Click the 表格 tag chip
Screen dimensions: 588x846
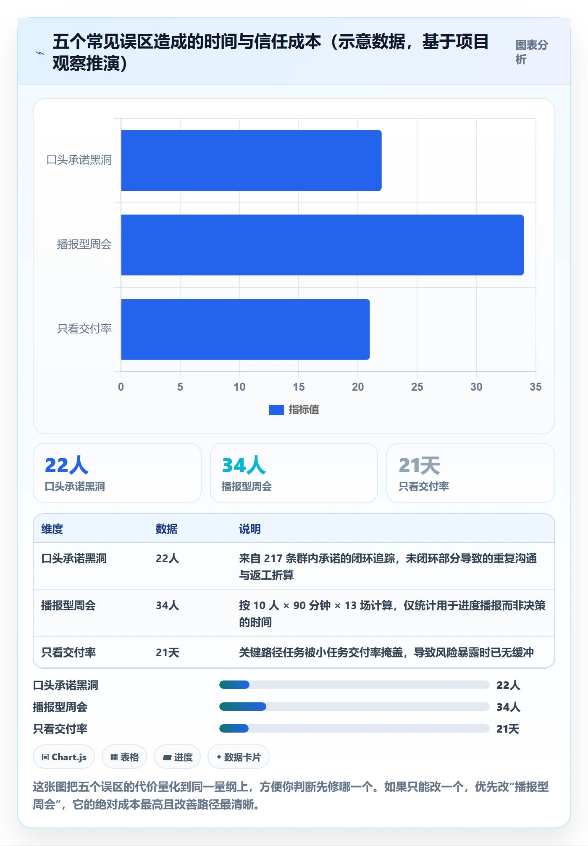tap(124, 757)
